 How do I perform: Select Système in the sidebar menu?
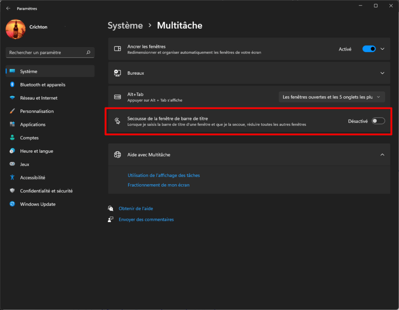(x=29, y=72)
